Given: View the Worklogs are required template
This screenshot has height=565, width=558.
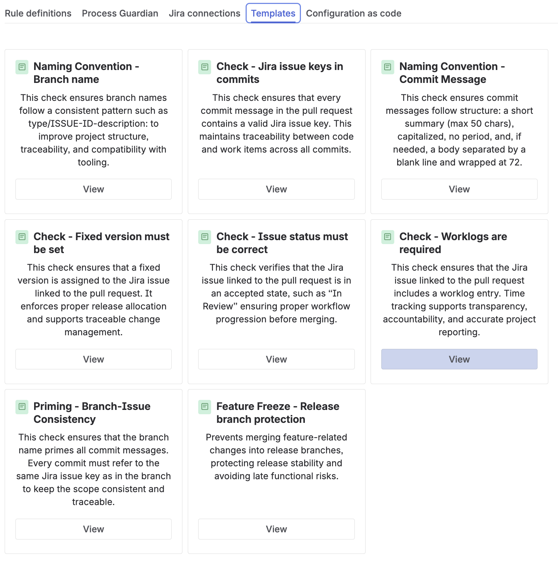Looking at the screenshot, I should 459,359.
